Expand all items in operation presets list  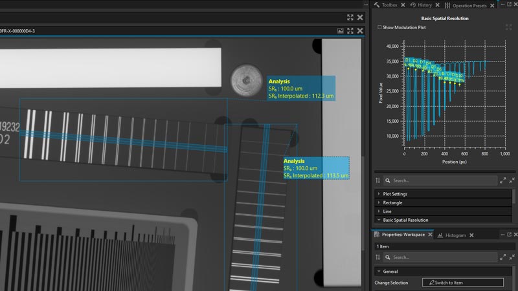tap(503, 180)
